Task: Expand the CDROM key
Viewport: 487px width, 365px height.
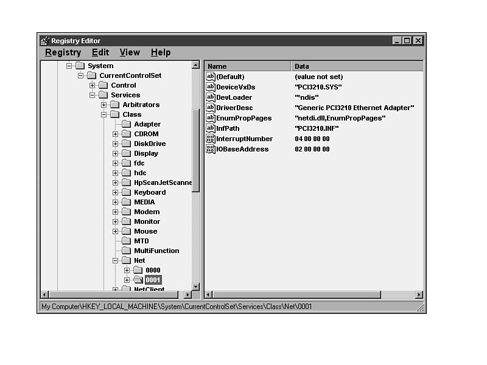Action: [115, 134]
